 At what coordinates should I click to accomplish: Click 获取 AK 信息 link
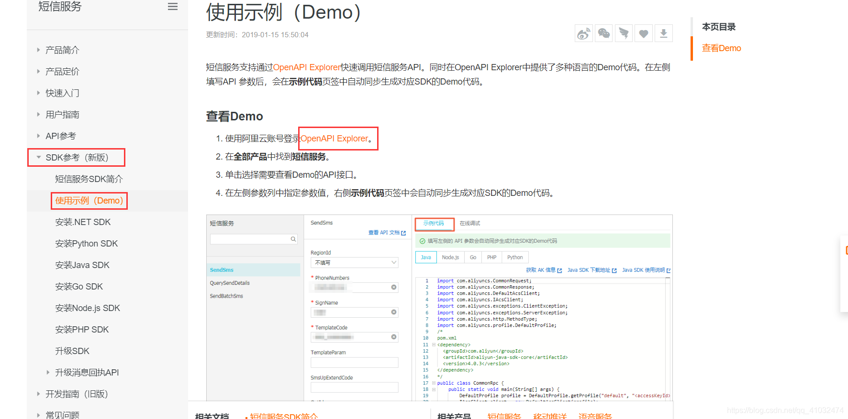544,270
